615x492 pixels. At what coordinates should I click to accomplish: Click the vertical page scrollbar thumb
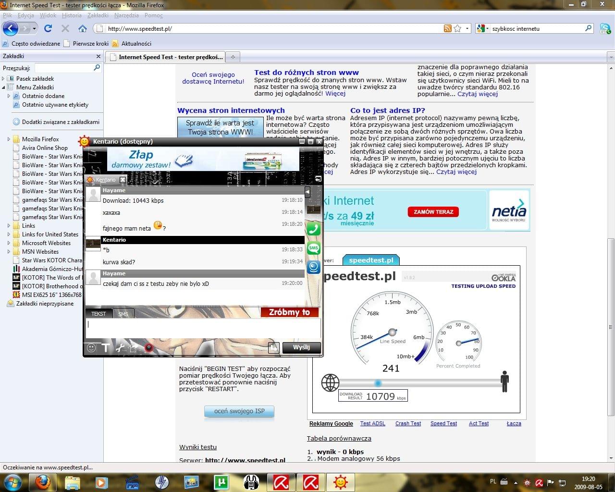coord(611,327)
